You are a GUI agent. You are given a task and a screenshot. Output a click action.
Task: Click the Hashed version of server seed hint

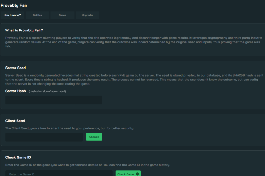pos(47,91)
